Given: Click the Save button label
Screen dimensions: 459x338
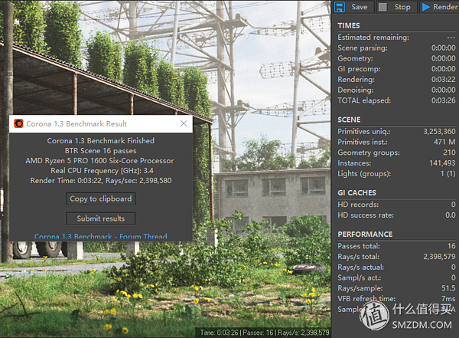Looking at the screenshot, I should 360,7.
